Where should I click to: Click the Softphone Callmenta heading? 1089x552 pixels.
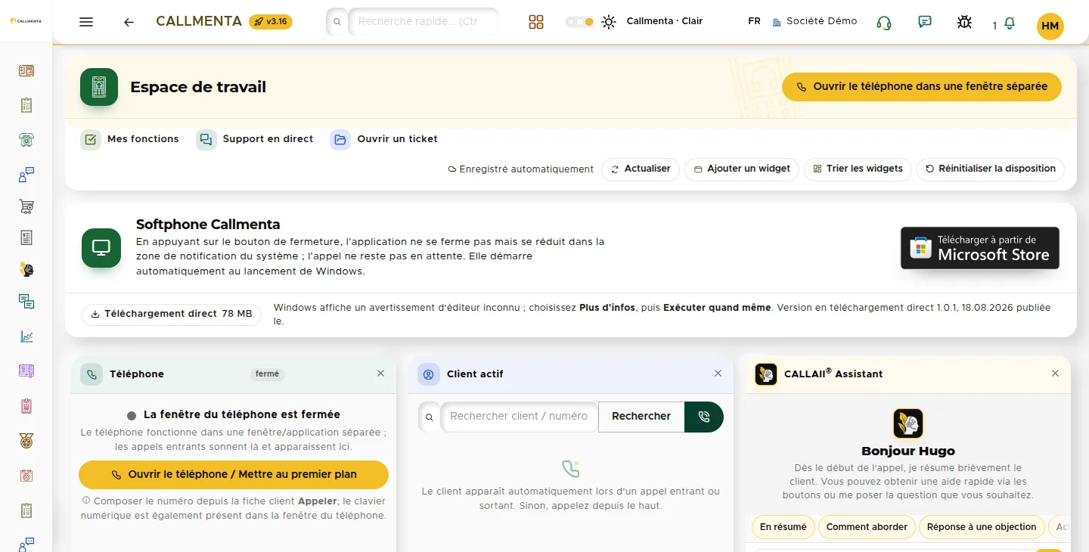coord(208,225)
